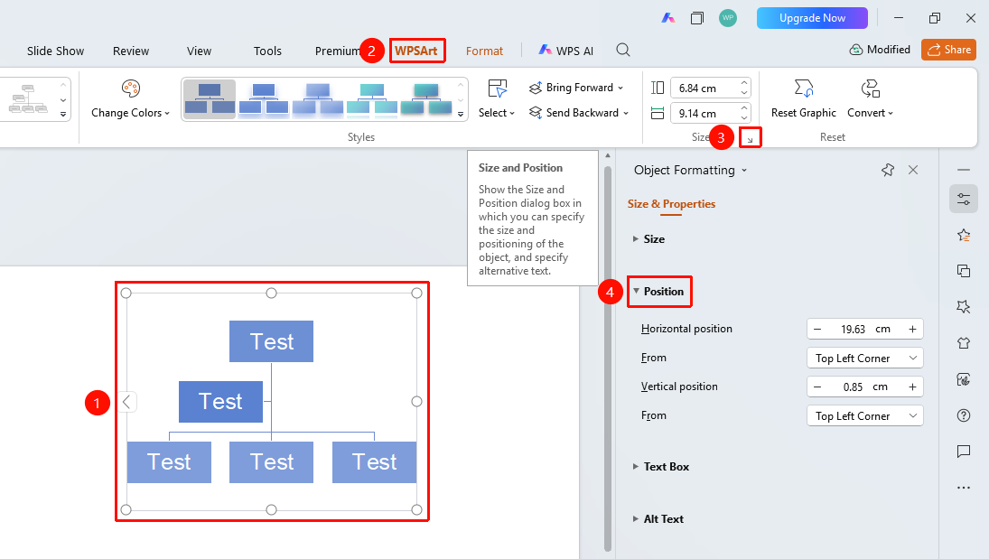Image resolution: width=989 pixels, height=559 pixels.
Task: Click the user account avatar
Action: 728,18
